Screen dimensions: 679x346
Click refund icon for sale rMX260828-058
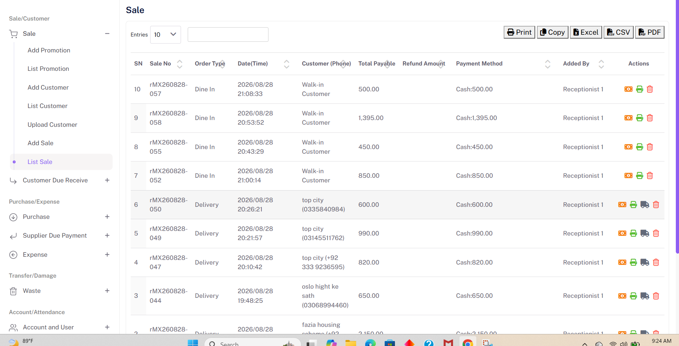(628, 118)
